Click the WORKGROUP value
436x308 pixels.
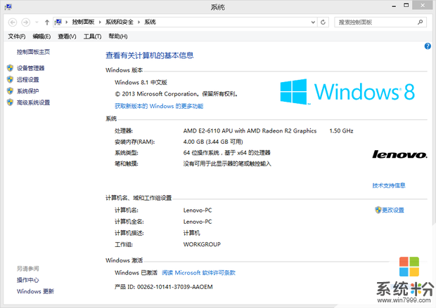pos(202,244)
